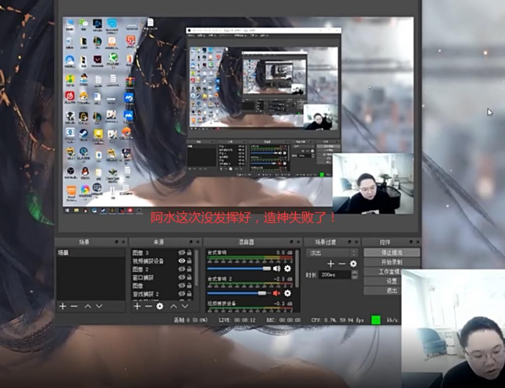Select the 游戏捕获 2 source row
505x388 pixels.
(x=163, y=294)
